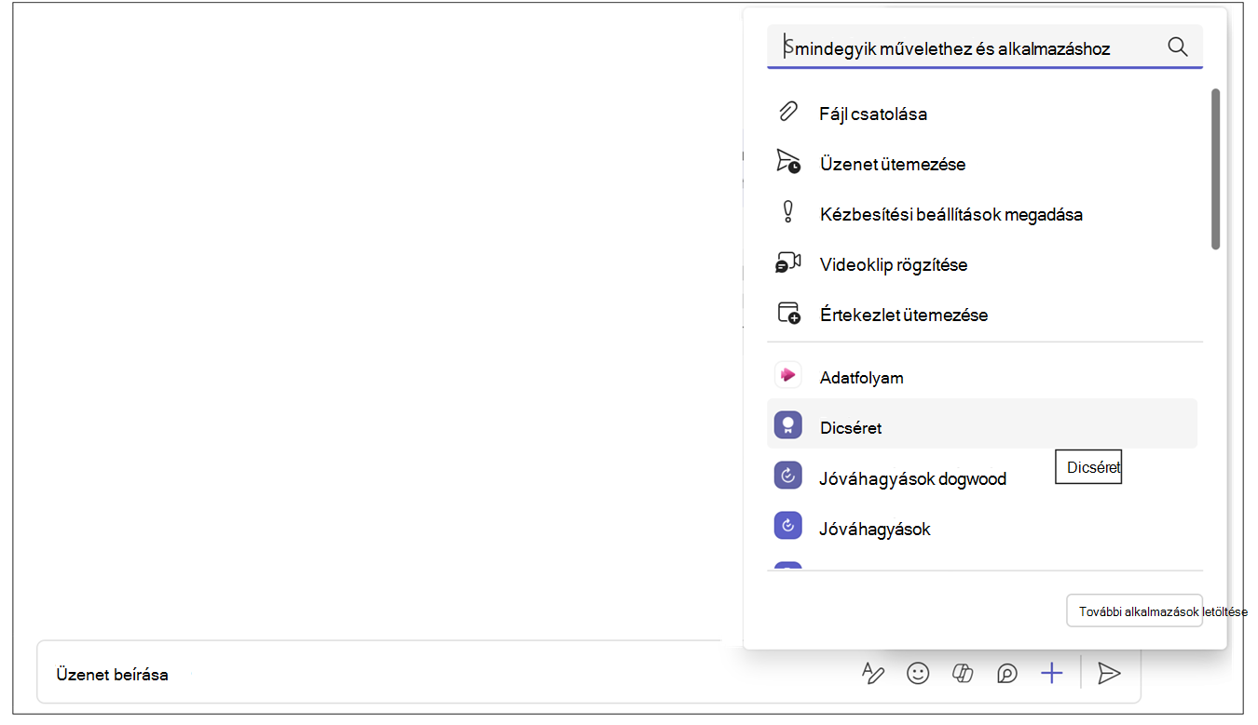Click the popup list vertical scrollbar
This screenshot has width=1258, height=725.
tap(1215, 169)
